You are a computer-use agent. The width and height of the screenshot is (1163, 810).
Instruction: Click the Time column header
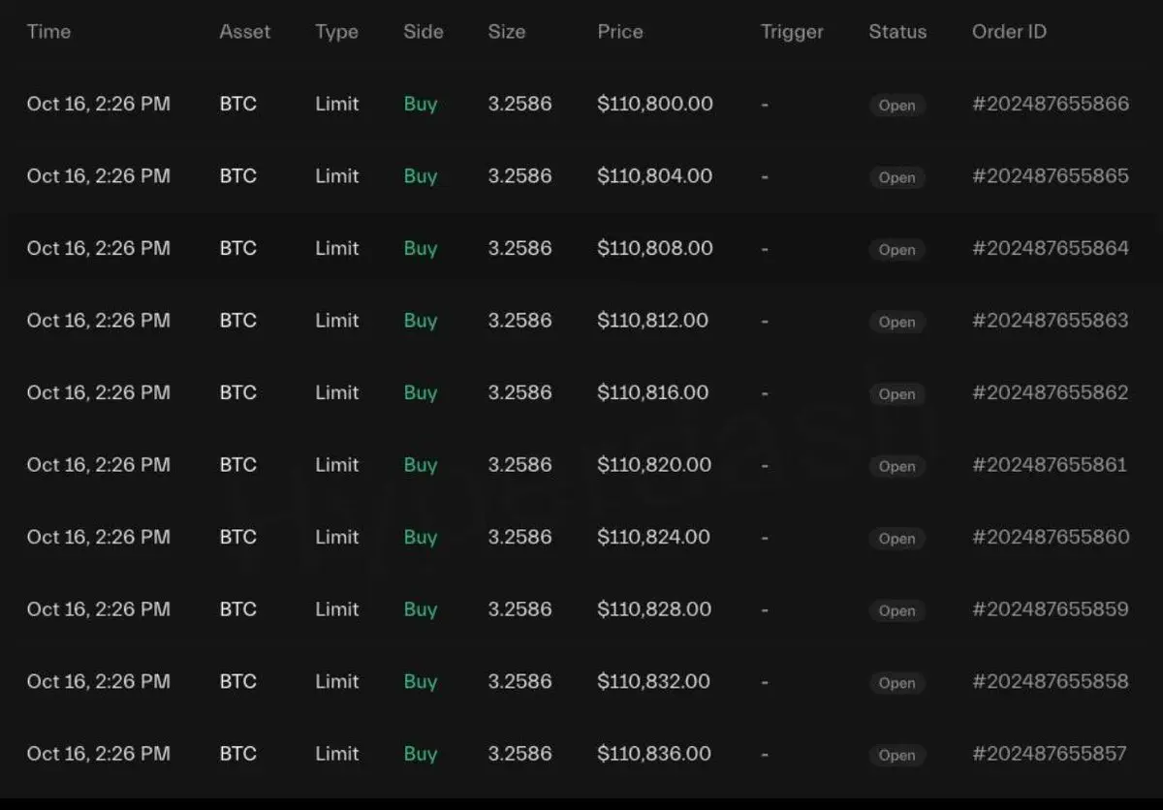[x=48, y=32]
